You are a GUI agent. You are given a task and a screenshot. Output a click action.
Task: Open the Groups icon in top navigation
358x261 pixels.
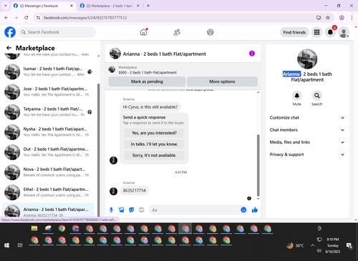click(x=211, y=32)
